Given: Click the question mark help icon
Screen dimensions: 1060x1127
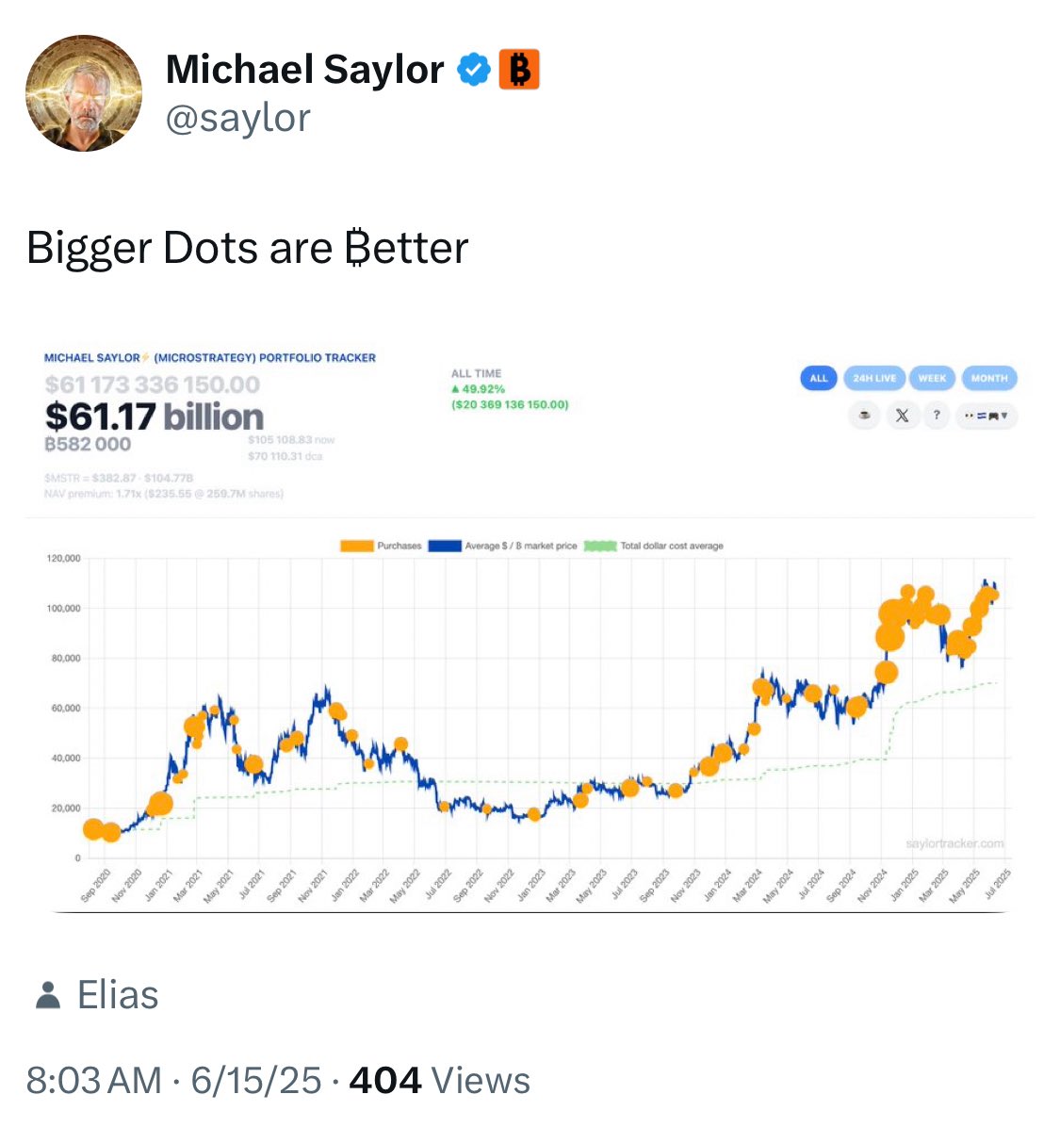Looking at the screenshot, I should point(937,416).
